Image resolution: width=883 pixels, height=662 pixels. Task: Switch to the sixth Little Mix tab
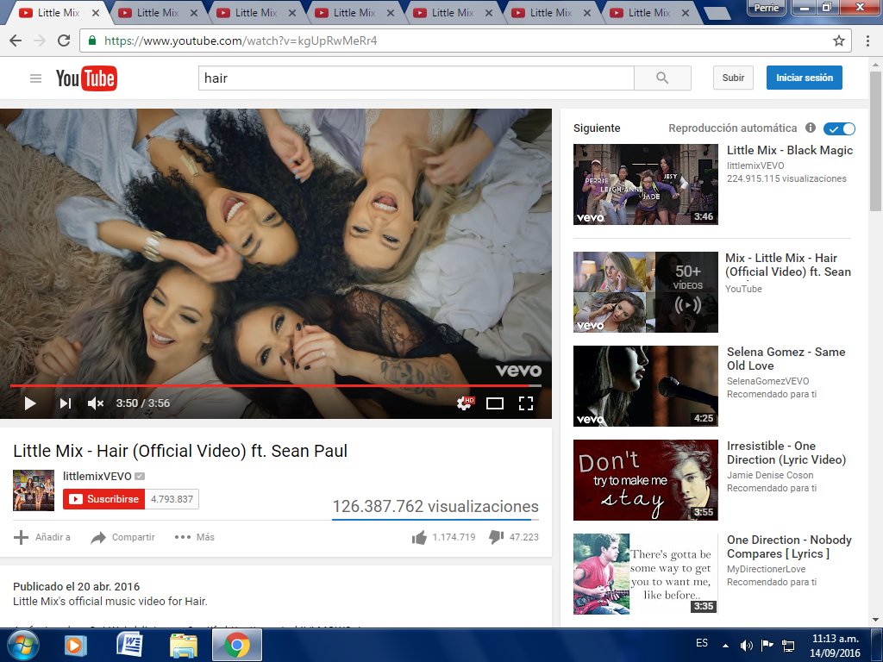pyautogui.click(x=551, y=12)
